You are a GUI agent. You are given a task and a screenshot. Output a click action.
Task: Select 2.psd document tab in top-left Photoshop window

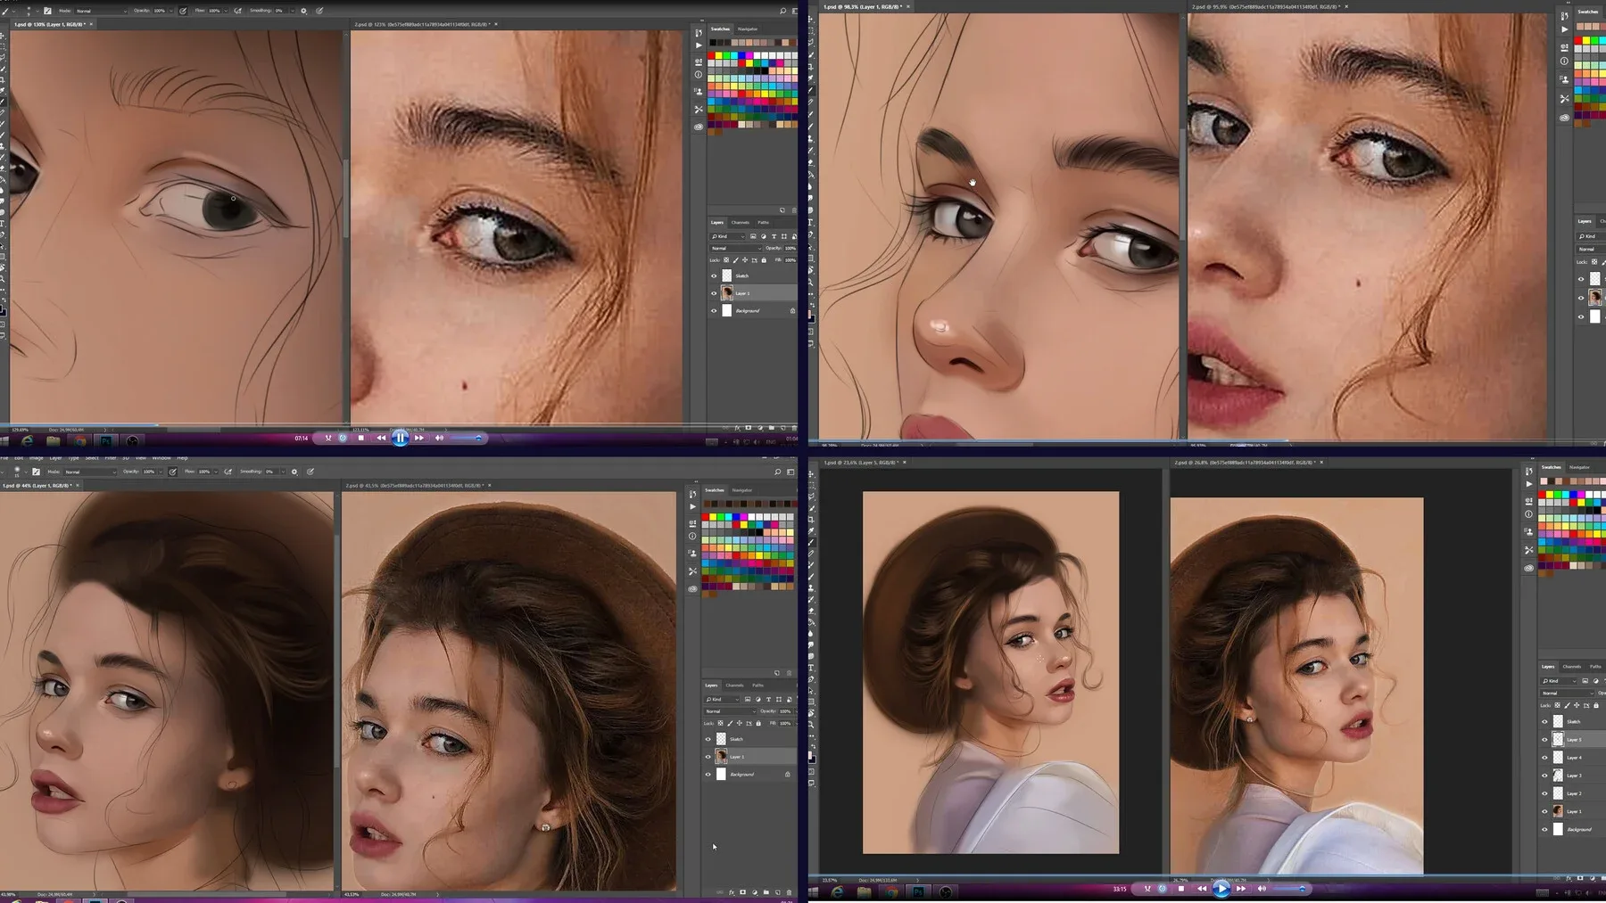click(421, 24)
